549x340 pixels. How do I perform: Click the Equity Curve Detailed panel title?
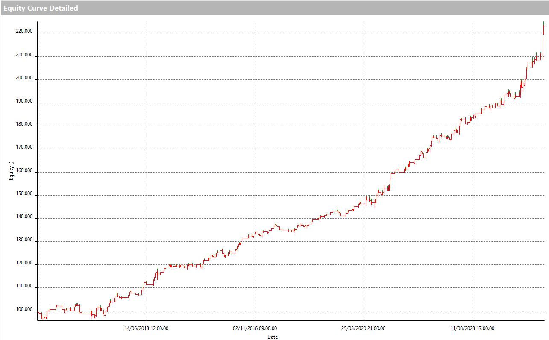(41, 8)
